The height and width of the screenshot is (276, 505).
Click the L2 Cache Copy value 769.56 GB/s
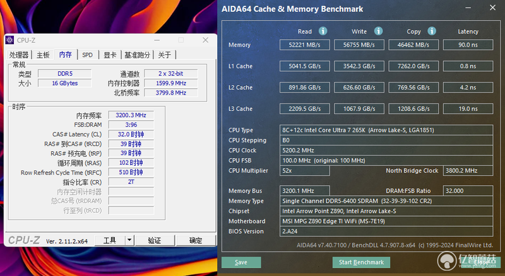413,87
